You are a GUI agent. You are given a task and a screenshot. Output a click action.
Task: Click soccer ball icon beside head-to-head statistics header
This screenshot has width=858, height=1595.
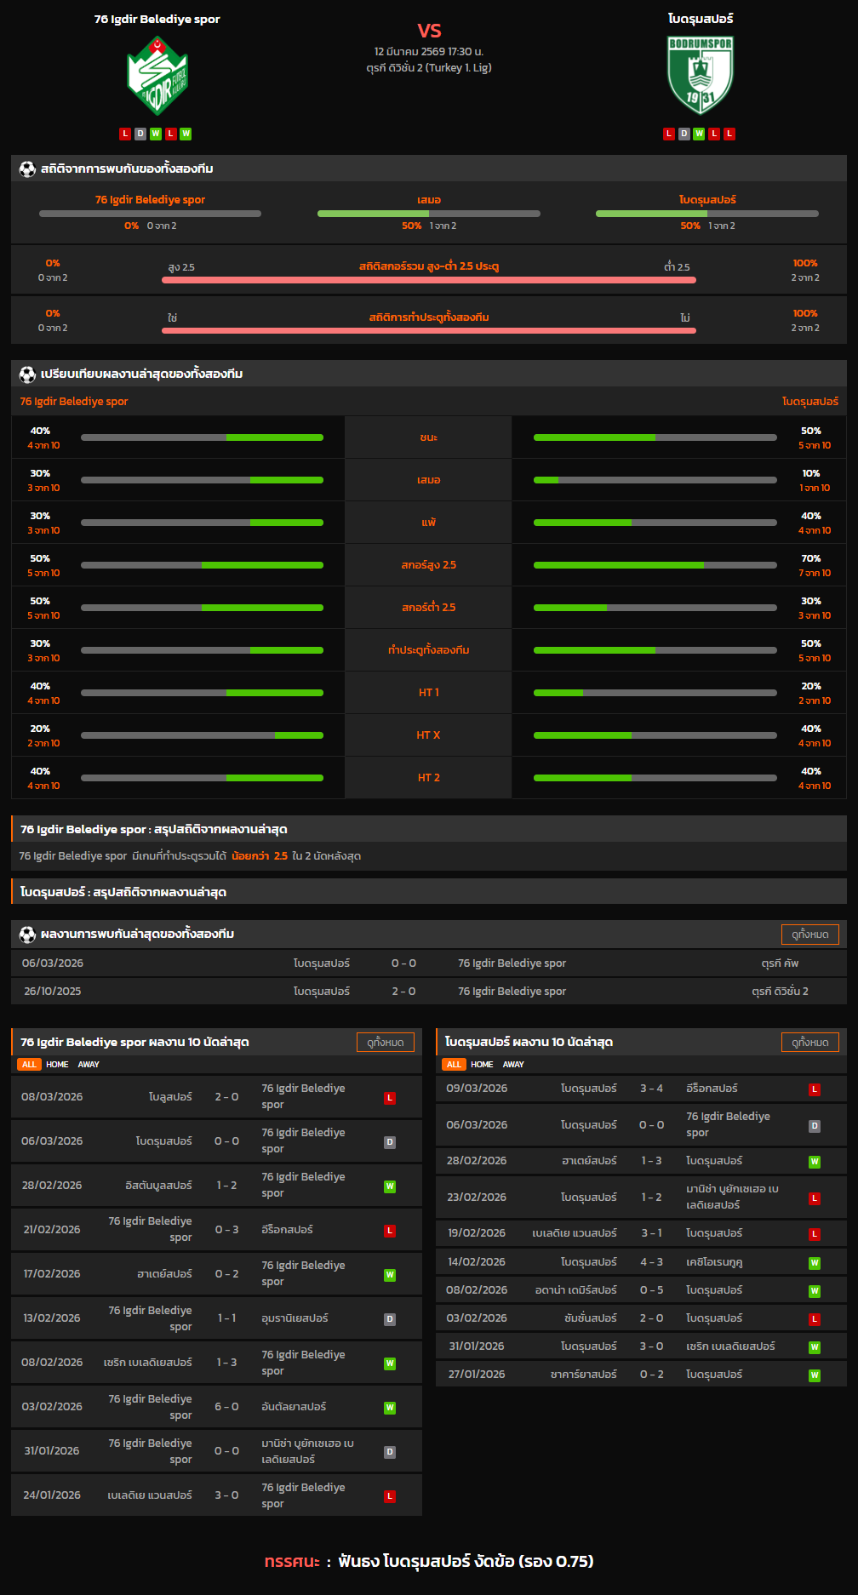(x=27, y=169)
